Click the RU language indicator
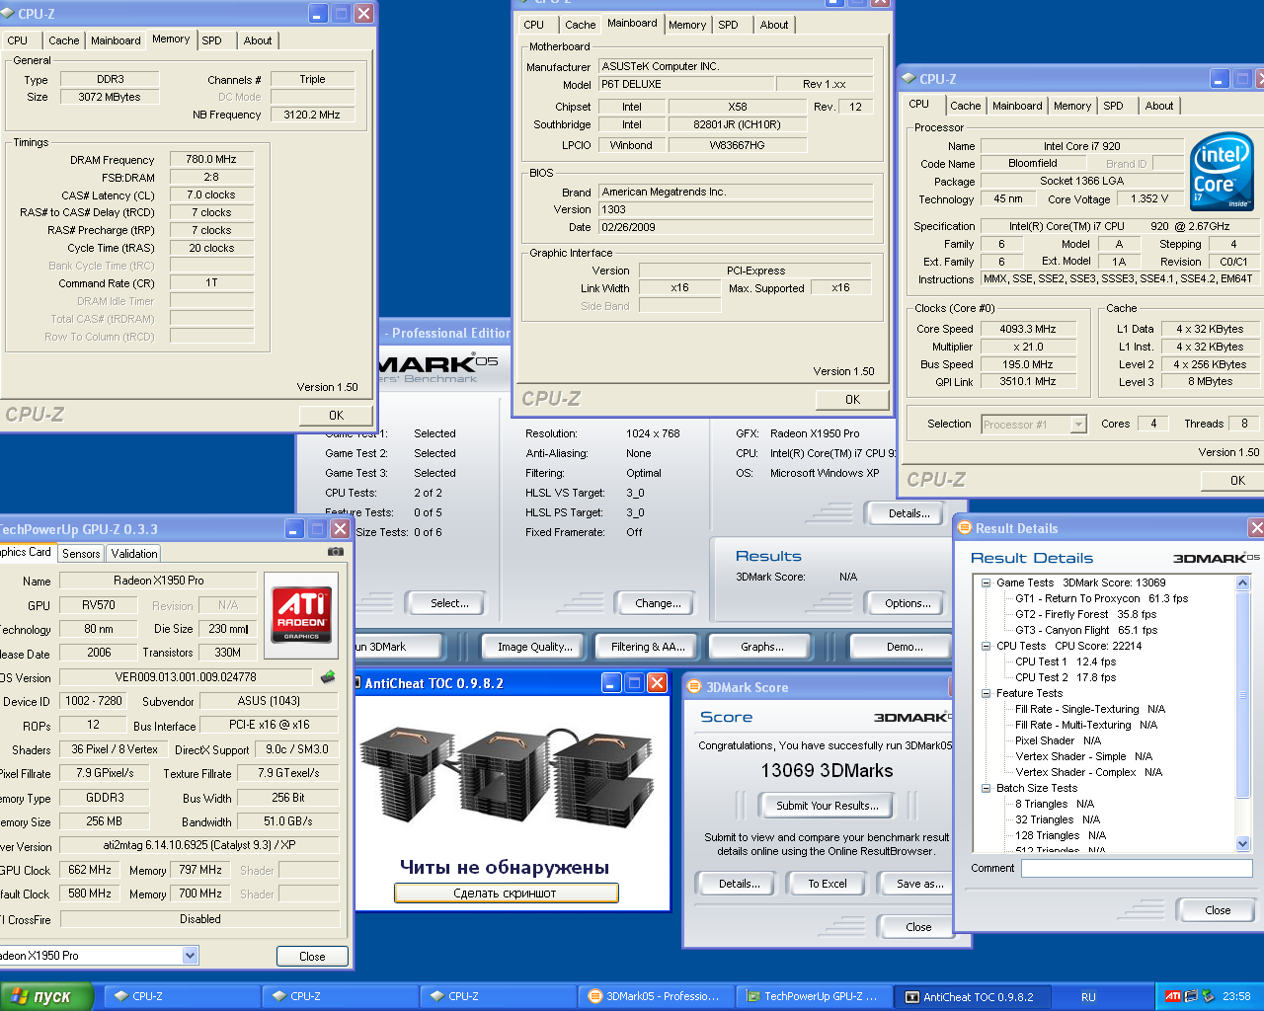Image resolution: width=1264 pixels, height=1011 pixels. coord(1088,997)
